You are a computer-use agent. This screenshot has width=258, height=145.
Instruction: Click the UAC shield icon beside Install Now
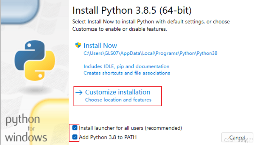pyautogui.click(x=78, y=45)
